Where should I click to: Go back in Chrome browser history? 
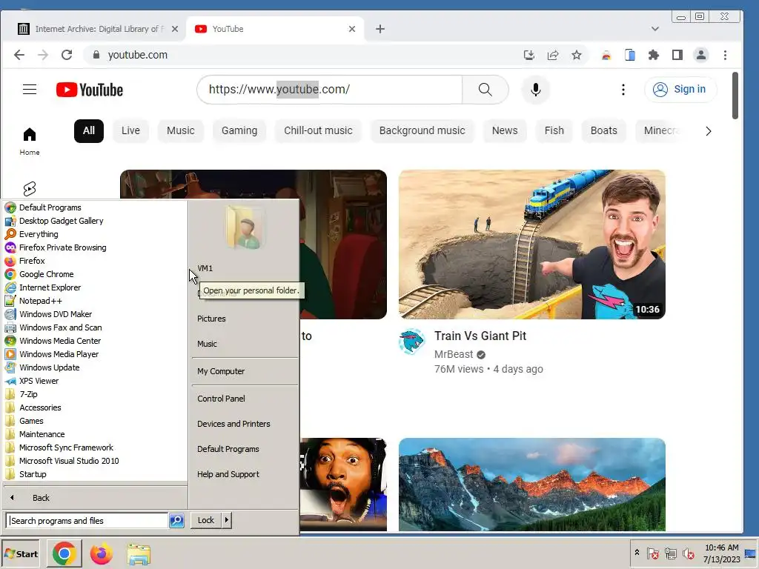pyautogui.click(x=19, y=55)
